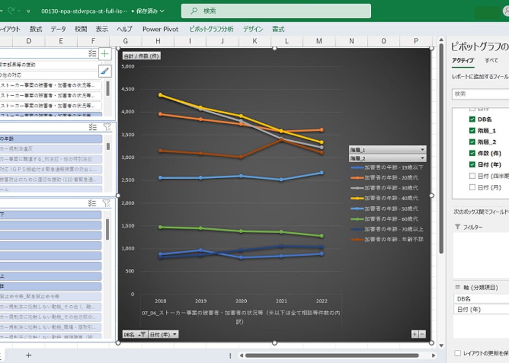Click the right arrow of the horizontal scrollbar
Viewport: 509px width, 363px height.
[x=433, y=355]
